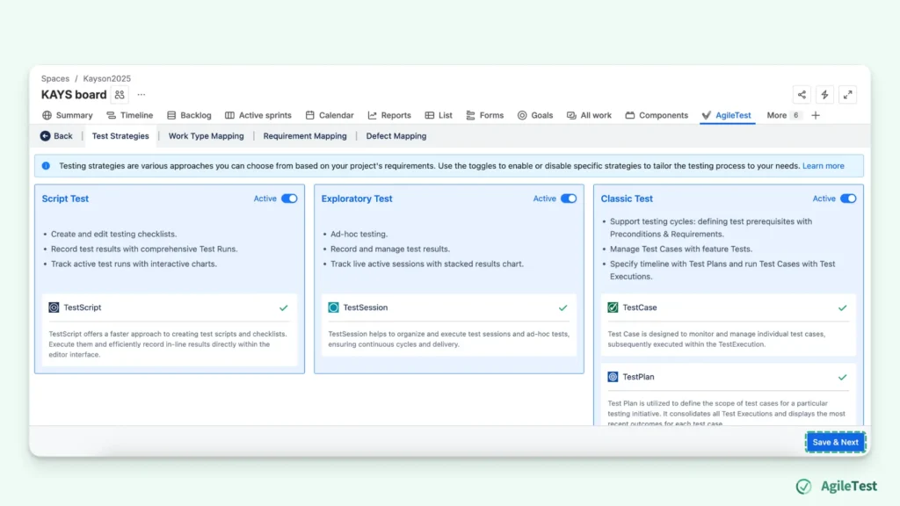Select the AgileTest tab

tap(727, 115)
